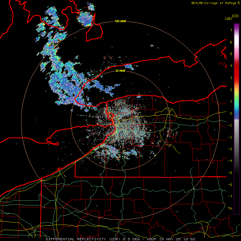Screen dimensions: 241x241
Task: Click the 10:52 timestamp in caption
Action: click(x=189, y=239)
